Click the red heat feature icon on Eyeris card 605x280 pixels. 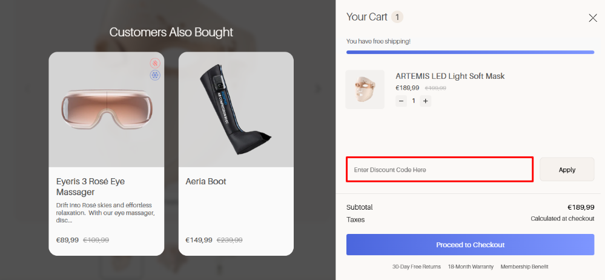click(155, 63)
